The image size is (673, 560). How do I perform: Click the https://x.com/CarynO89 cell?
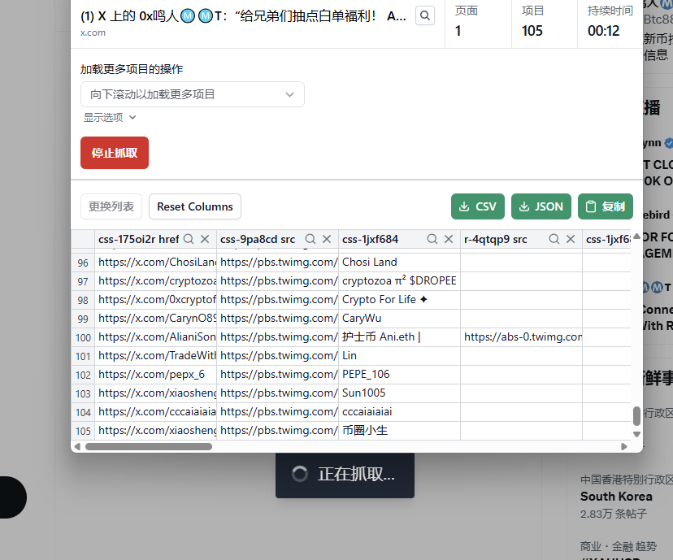click(156, 319)
